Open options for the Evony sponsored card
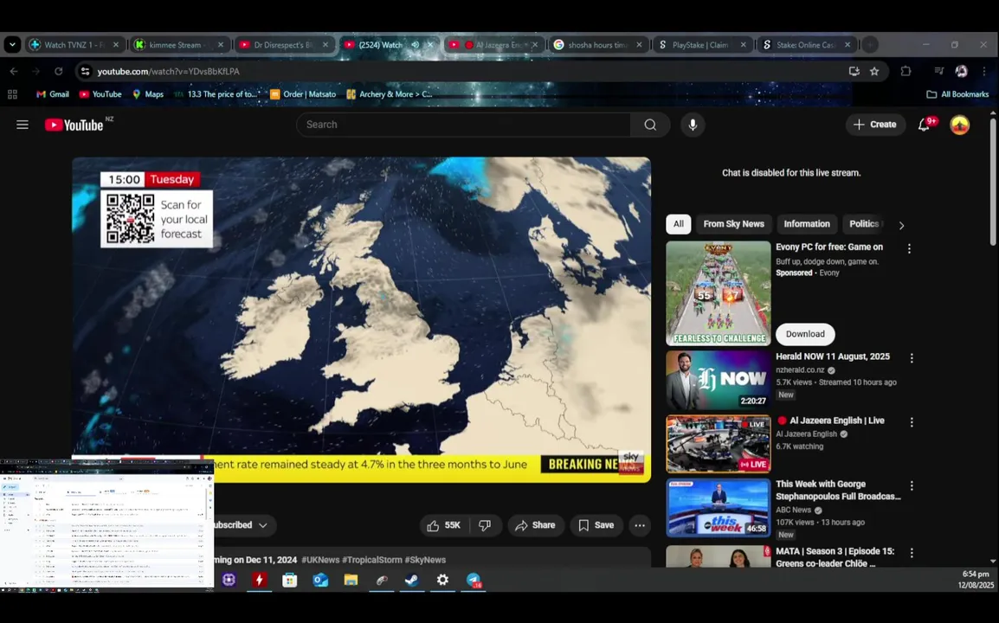This screenshot has height=623, width=999. pos(909,249)
